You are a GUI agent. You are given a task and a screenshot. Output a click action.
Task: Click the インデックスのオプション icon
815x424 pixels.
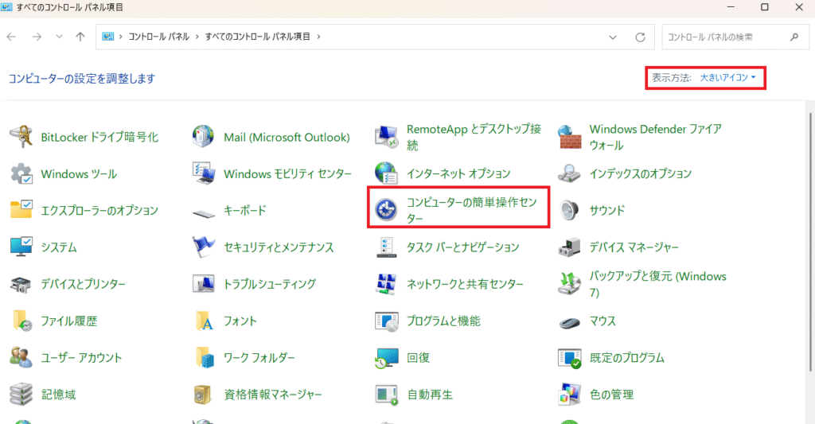tap(569, 173)
